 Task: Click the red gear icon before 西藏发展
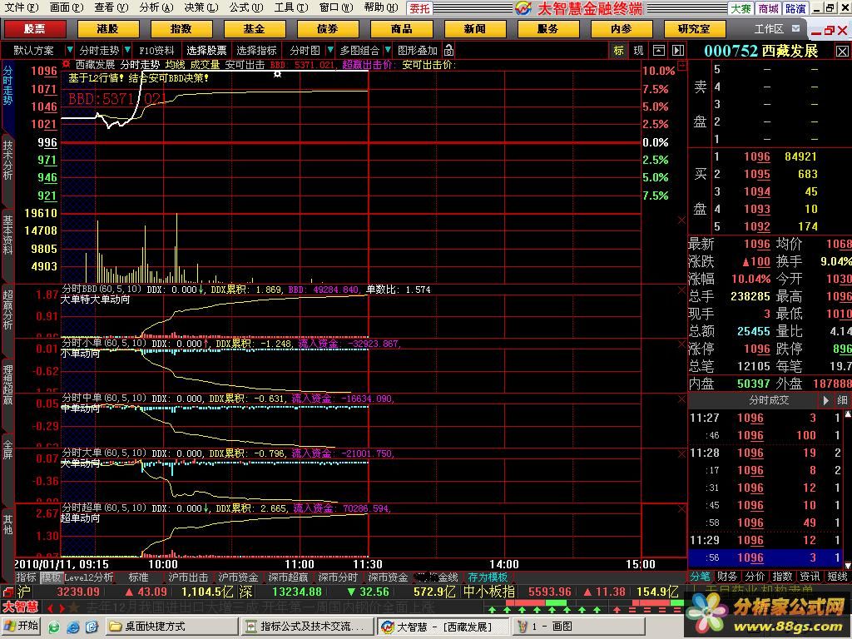click(x=67, y=64)
